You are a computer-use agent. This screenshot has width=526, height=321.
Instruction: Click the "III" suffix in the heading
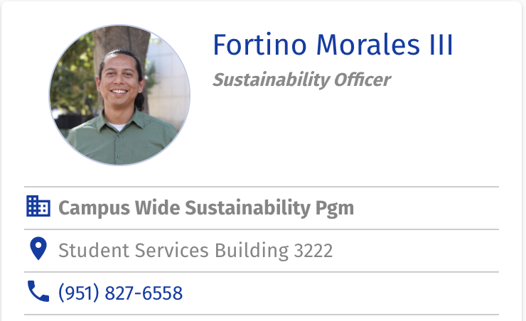(x=436, y=45)
